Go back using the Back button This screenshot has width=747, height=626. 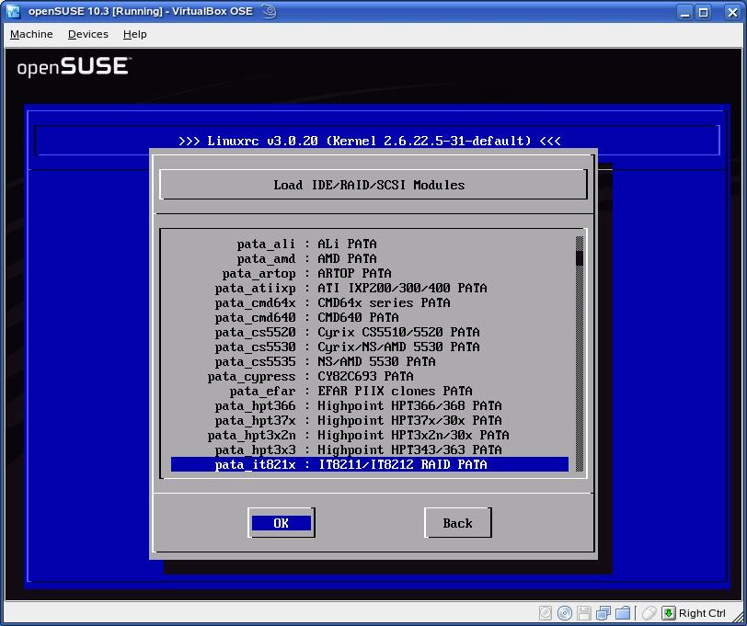click(x=458, y=523)
